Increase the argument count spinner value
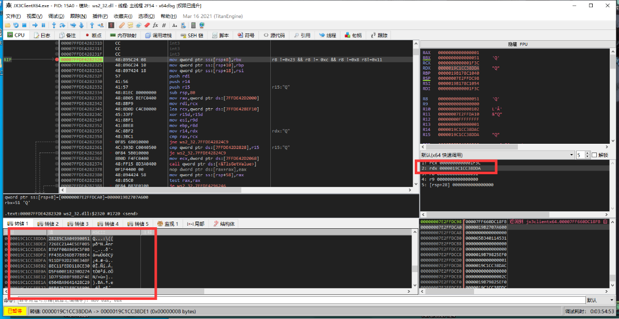Image resolution: width=619 pixels, height=319 pixels. 588,154
